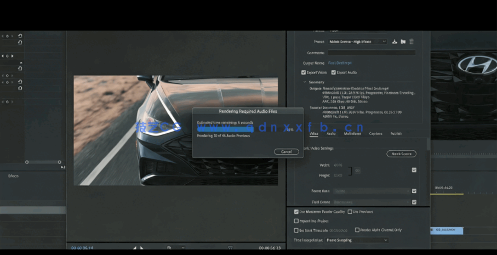497x255 pixels.
Task: Enable Import Into Project checkbox
Action: pyautogui.click(x=296, y=221)
